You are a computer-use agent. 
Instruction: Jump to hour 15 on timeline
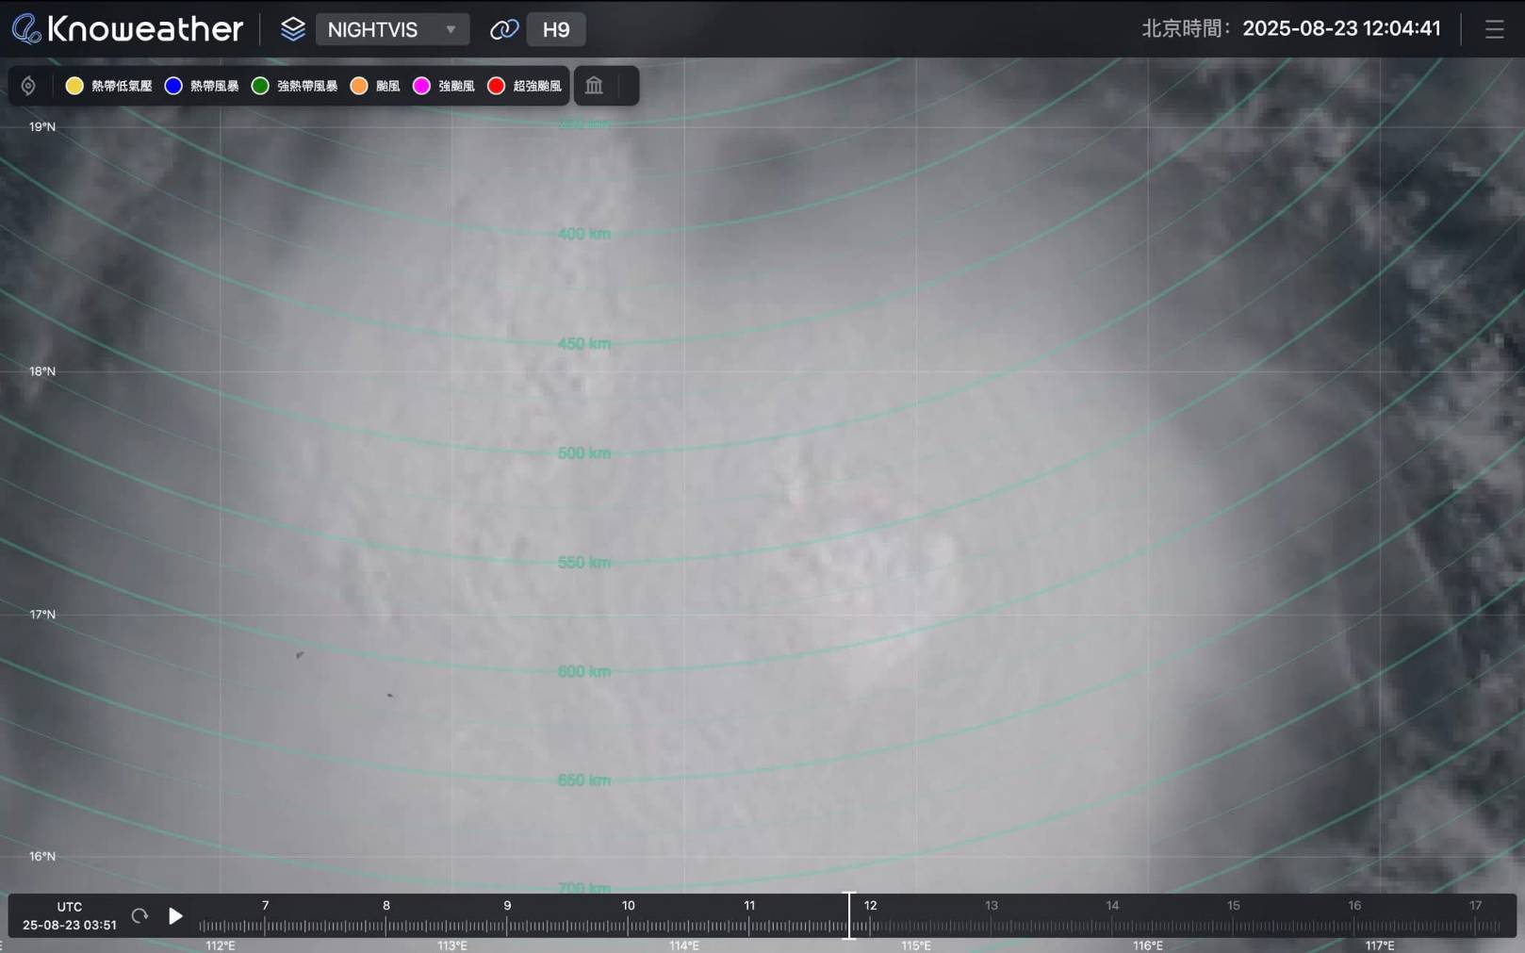click(1233, 905)
